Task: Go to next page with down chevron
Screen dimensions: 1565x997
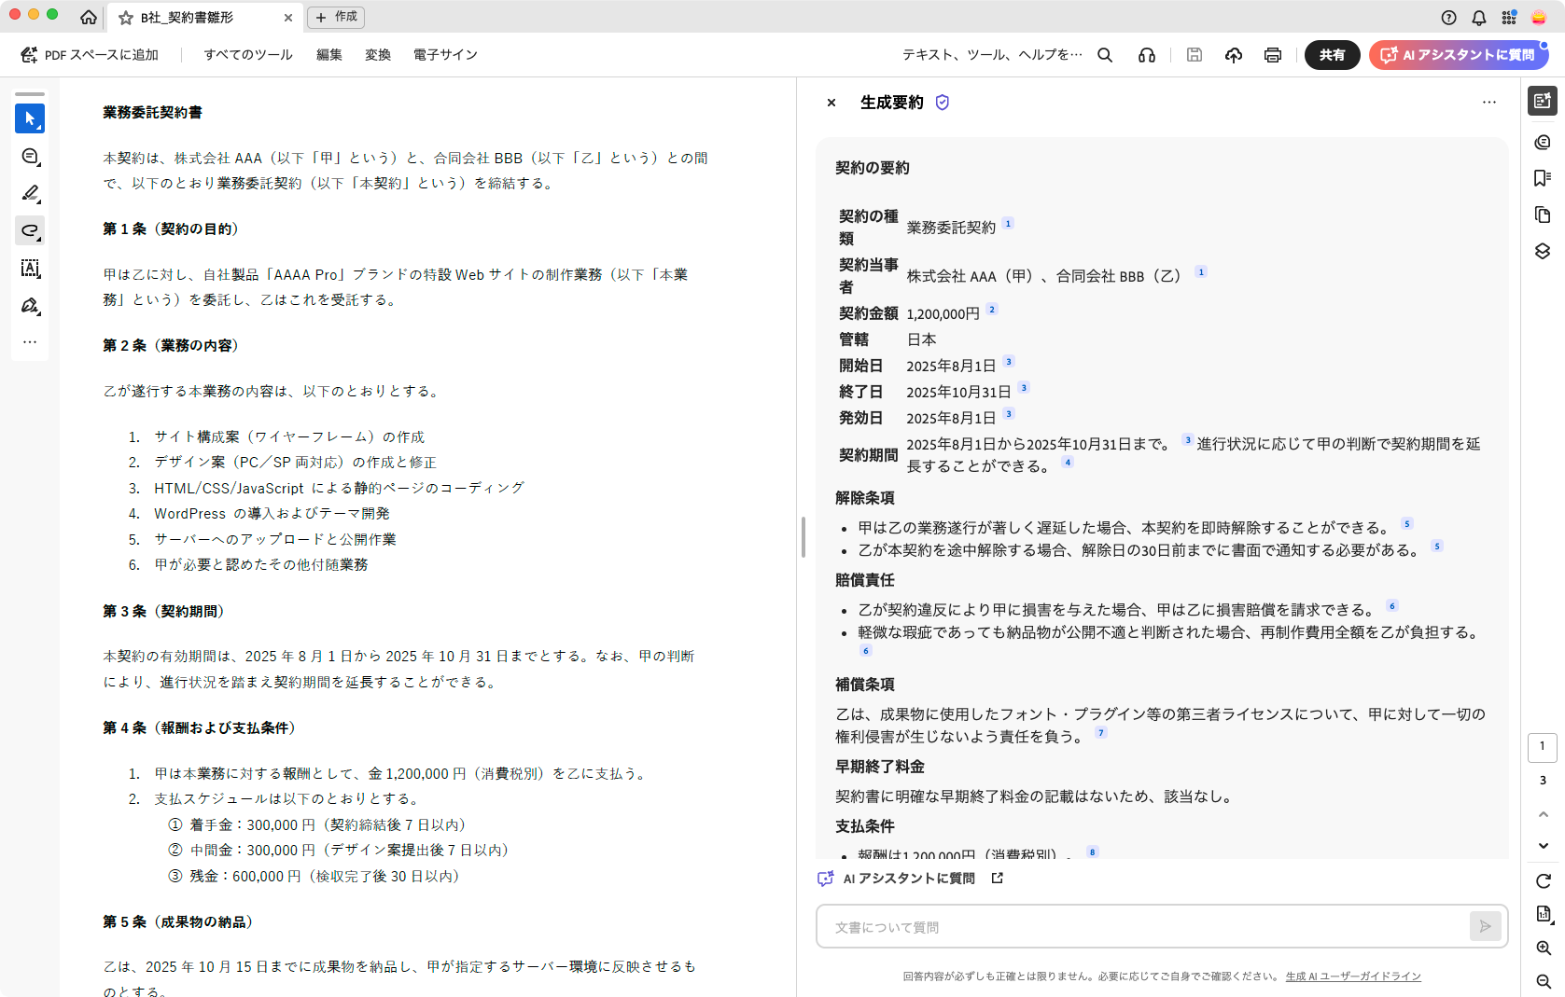Action: [1543, 846]
